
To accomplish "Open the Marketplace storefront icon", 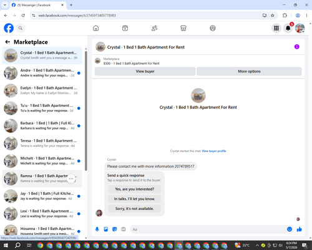I will click(183, 28).
